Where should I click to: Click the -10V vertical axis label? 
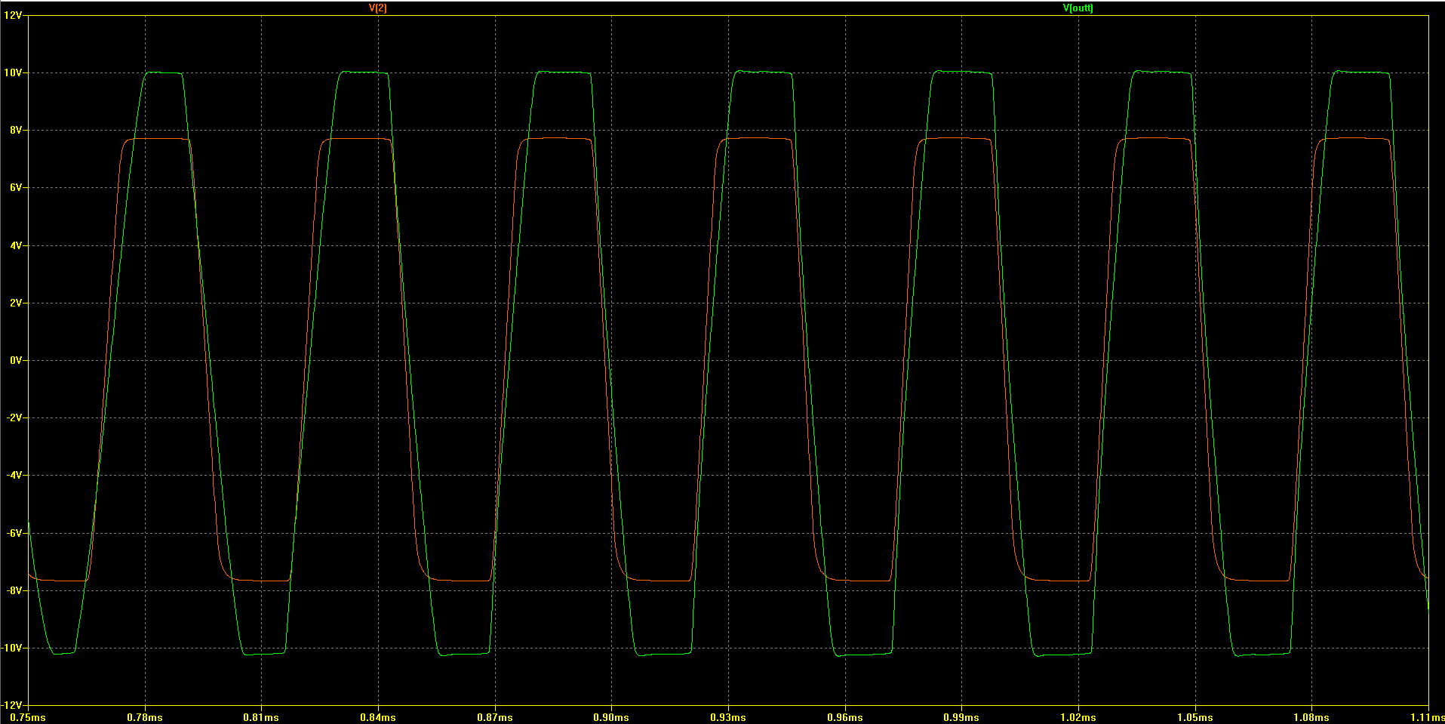tap(12, 649)
